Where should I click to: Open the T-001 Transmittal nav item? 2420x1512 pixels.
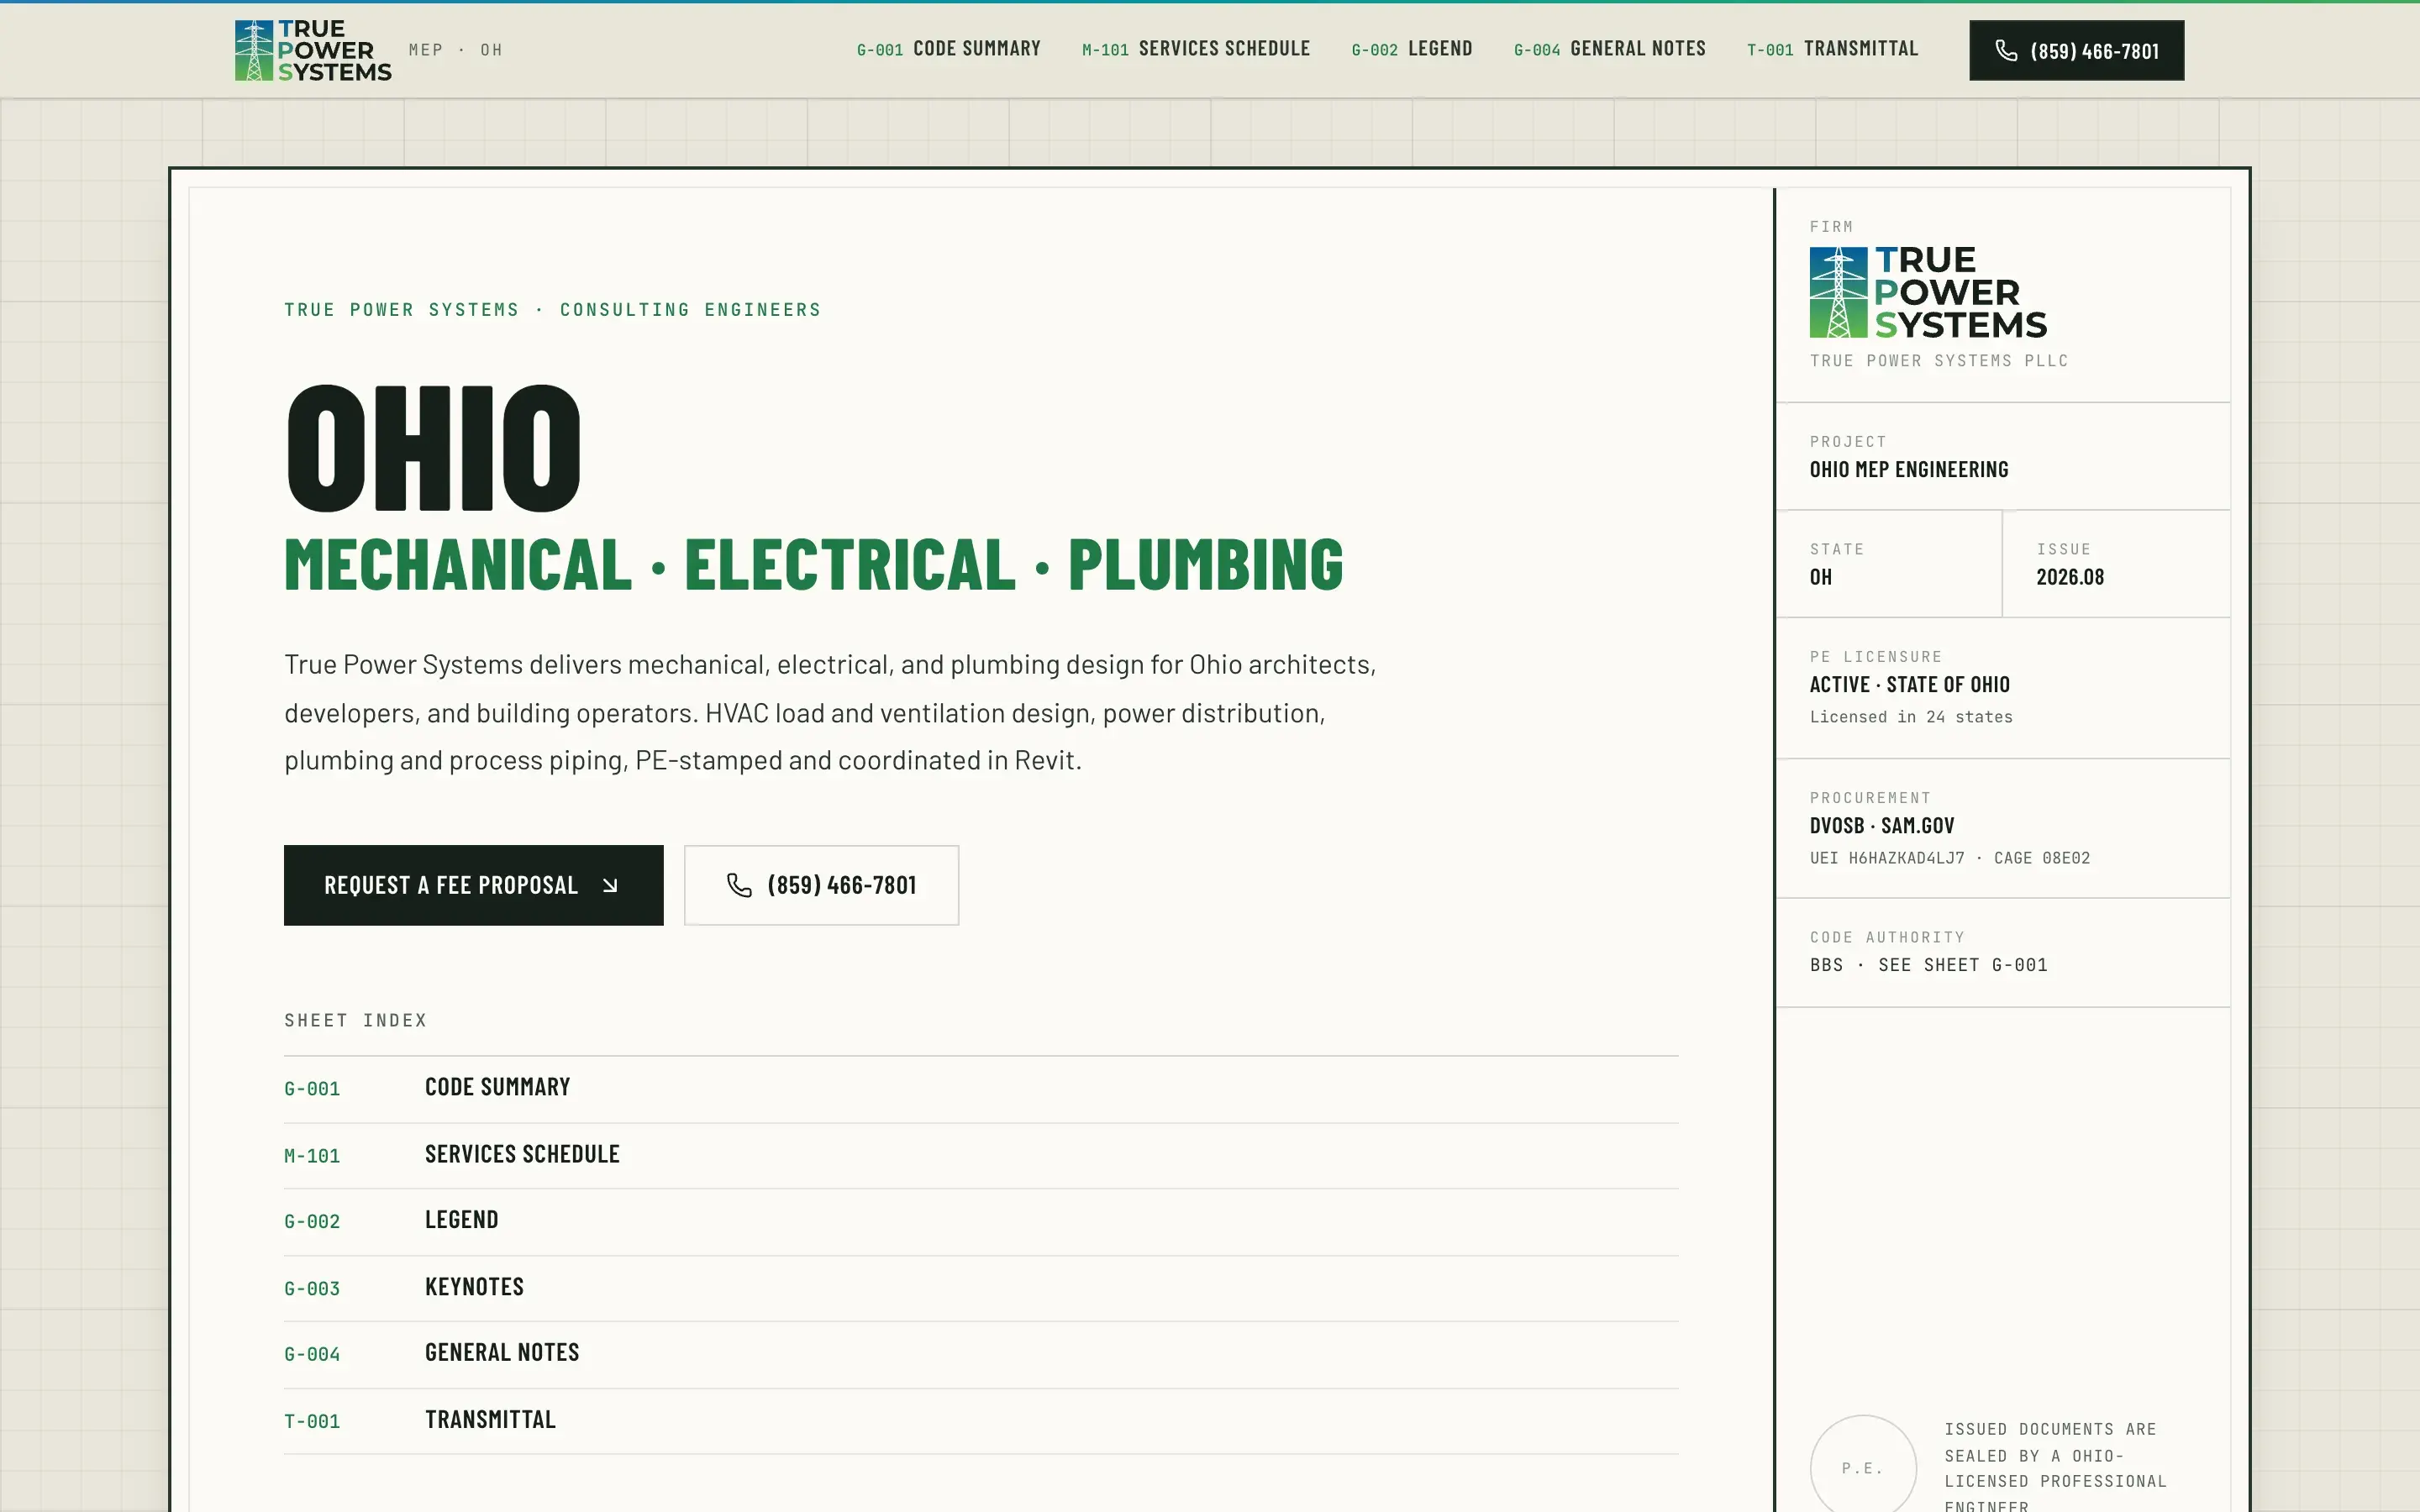pyautogui.click(x=1832, y=49)
